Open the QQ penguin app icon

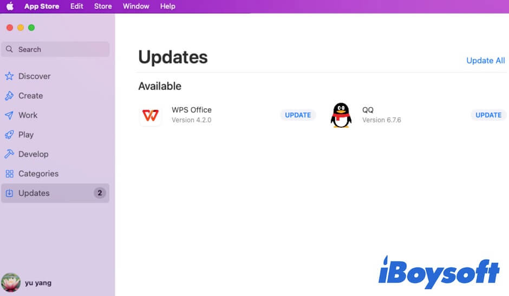pos(341,115)
